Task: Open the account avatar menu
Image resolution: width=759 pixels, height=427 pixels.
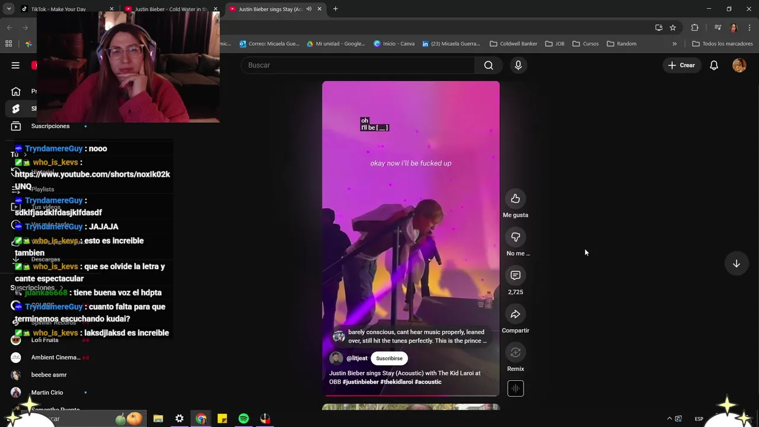Action: [739, 65]
